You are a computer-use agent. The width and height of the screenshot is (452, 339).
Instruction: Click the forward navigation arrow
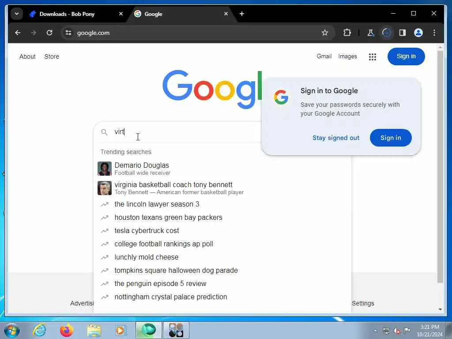[34, 33]
